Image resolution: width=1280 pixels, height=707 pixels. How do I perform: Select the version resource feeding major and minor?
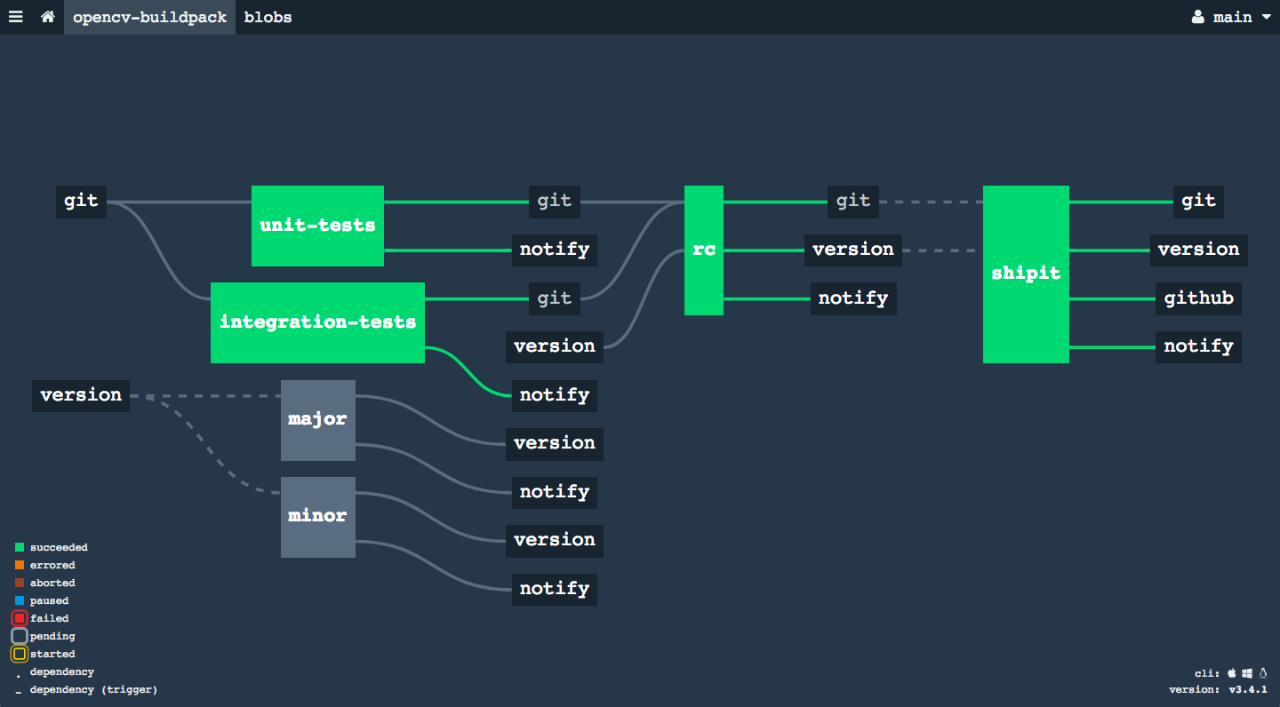click(81, 395)
